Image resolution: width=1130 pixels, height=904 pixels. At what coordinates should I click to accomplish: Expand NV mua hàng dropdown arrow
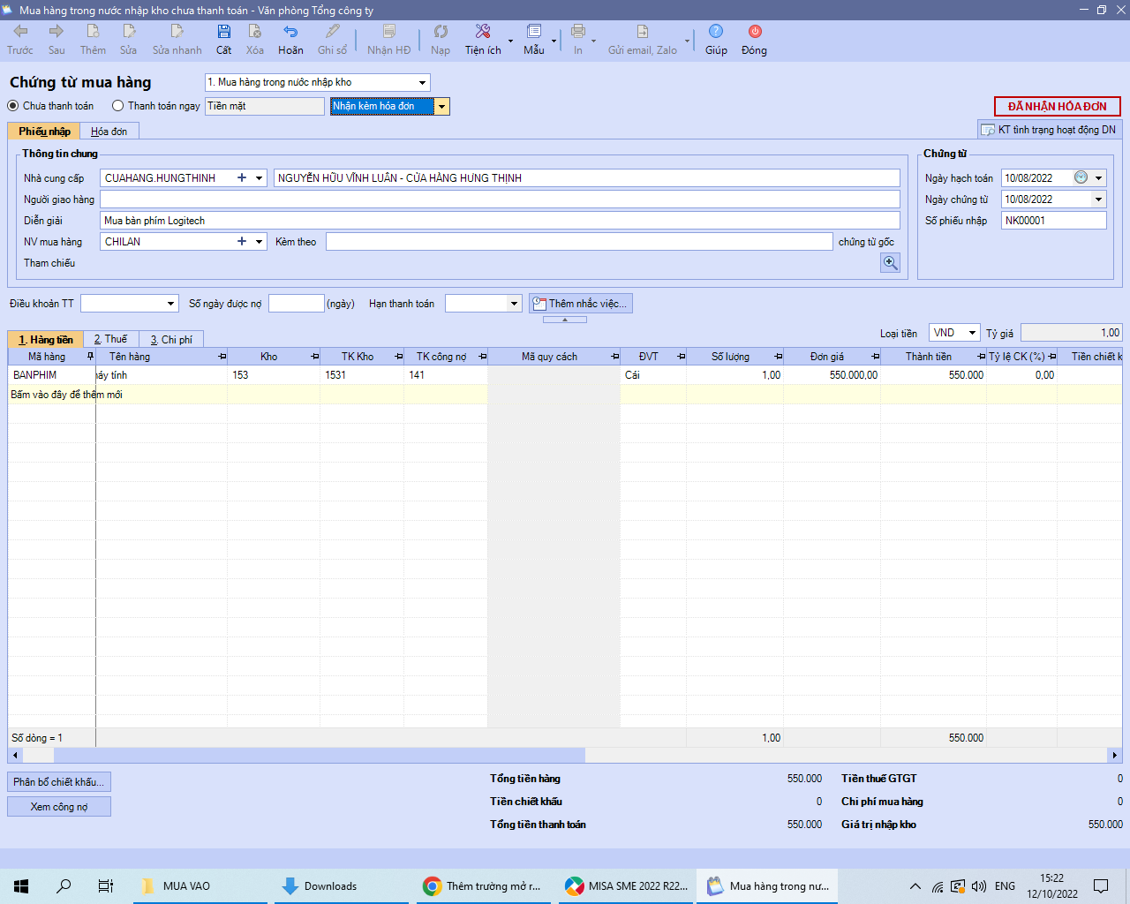(x=260, y=242)
